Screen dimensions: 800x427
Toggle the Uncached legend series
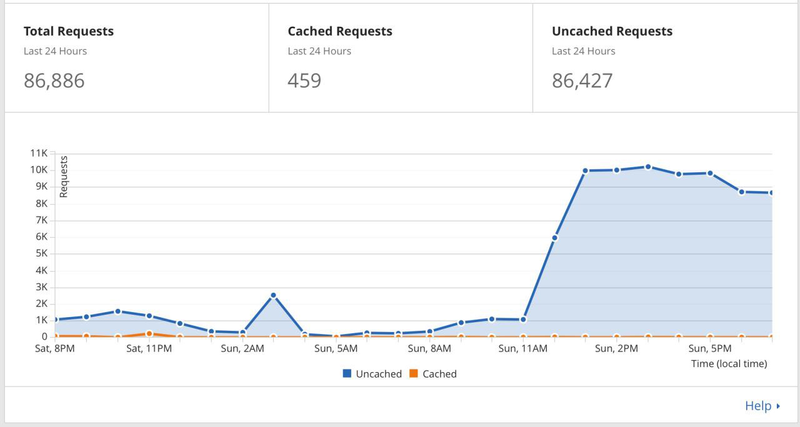[372, 374]
